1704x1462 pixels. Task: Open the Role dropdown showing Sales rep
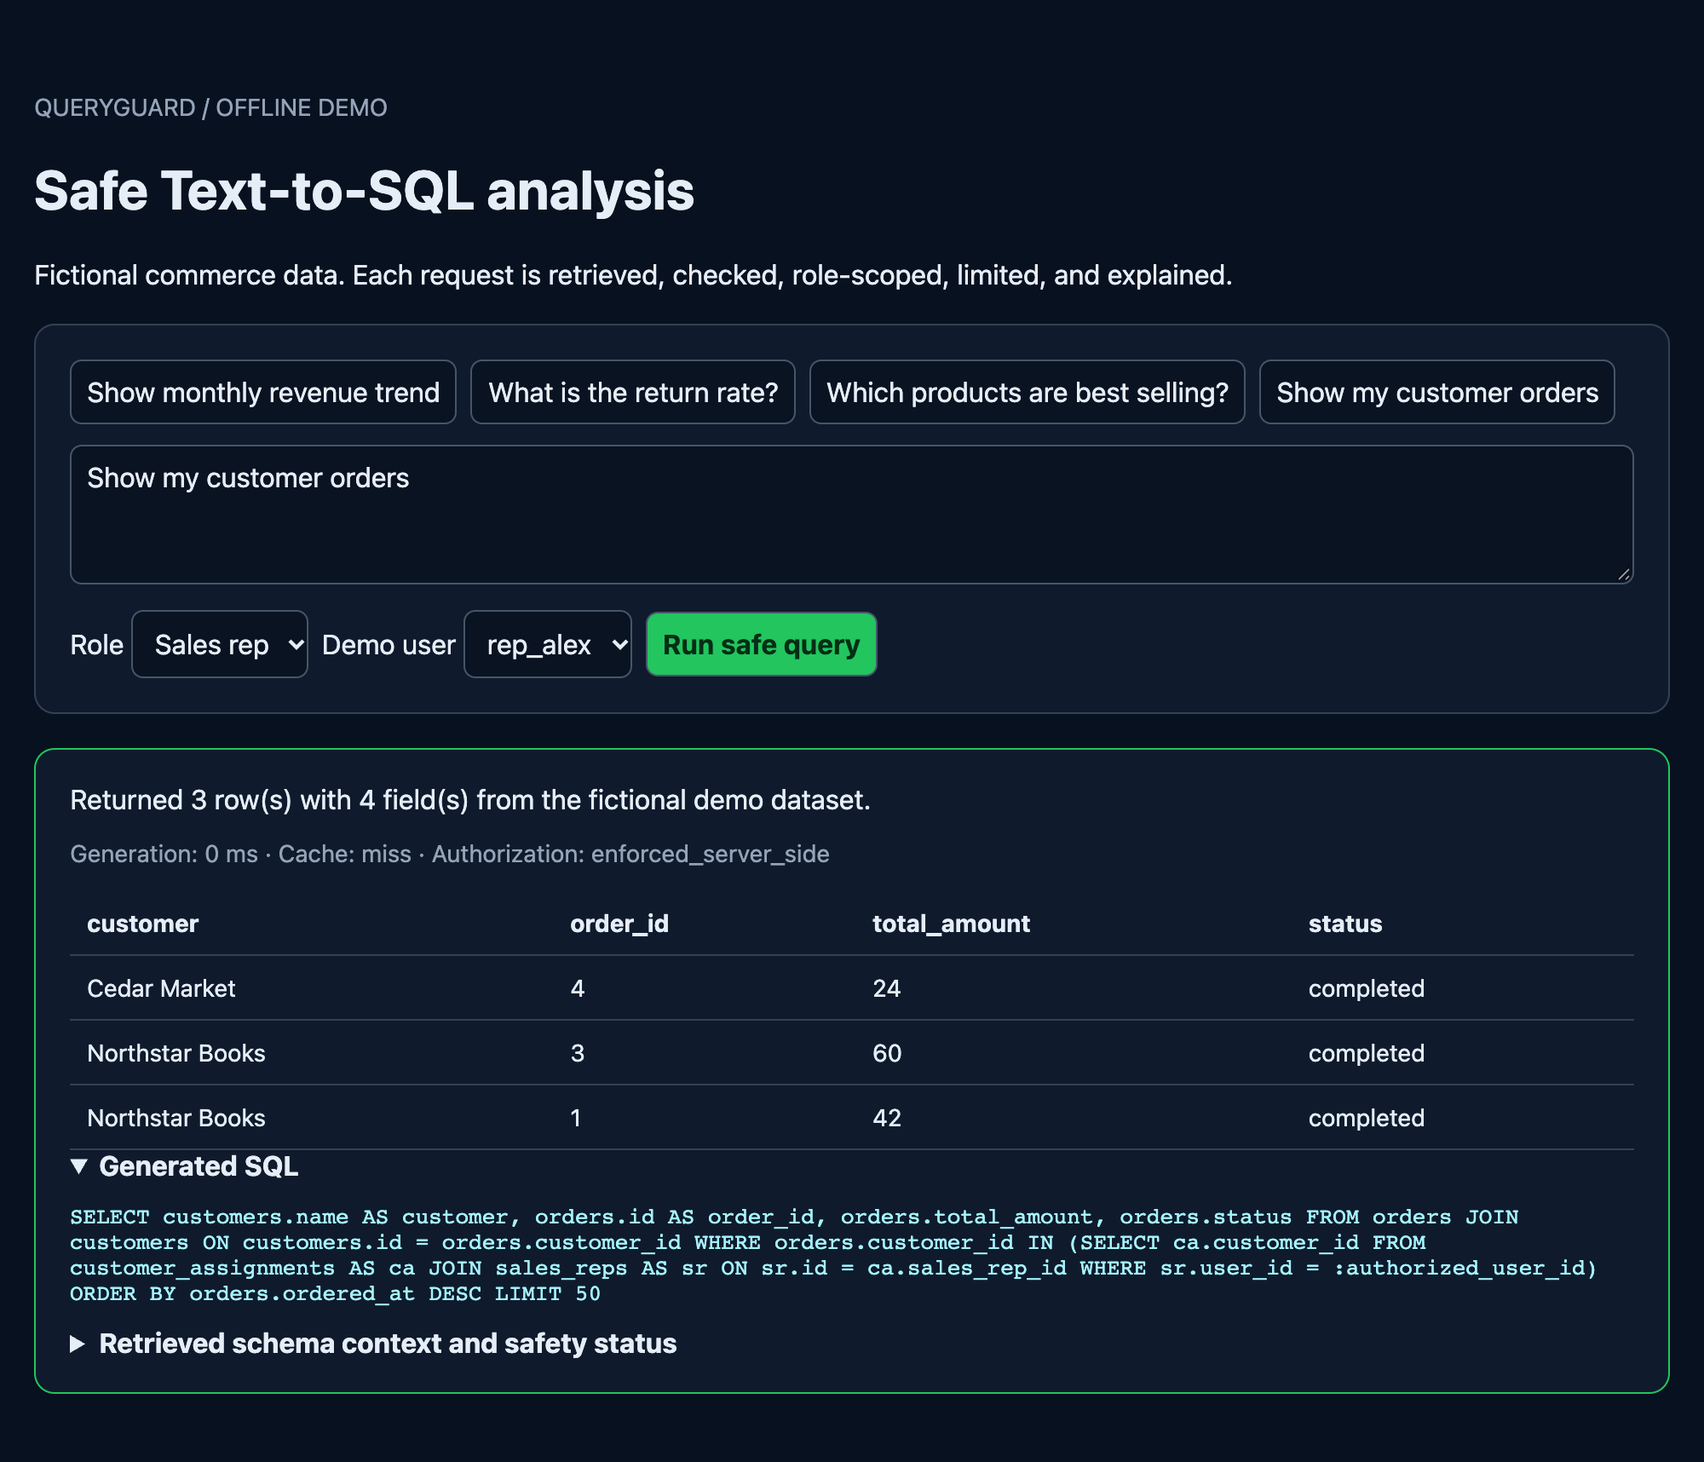220,644
